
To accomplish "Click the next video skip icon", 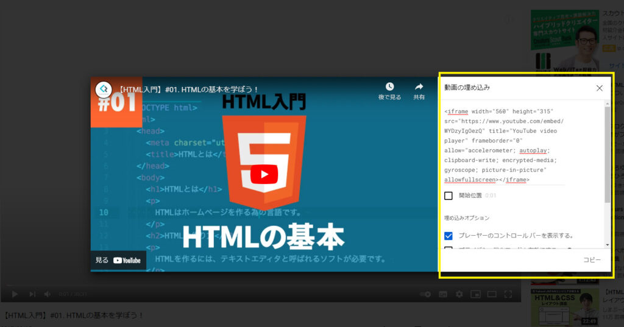I will click(32, 294).
